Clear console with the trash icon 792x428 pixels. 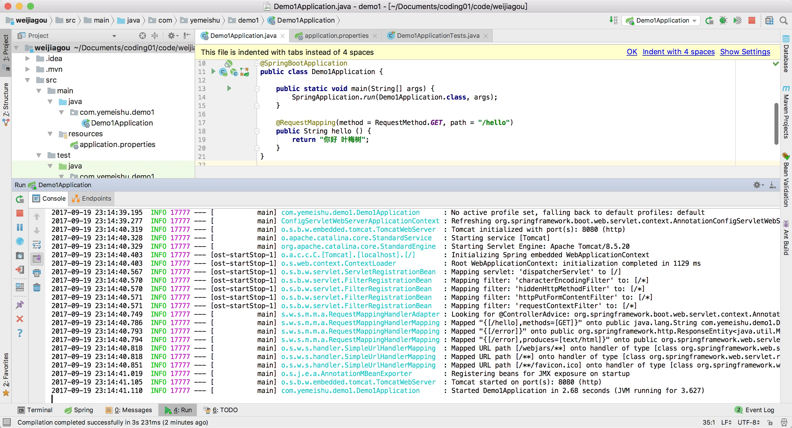tap(36, 288)
